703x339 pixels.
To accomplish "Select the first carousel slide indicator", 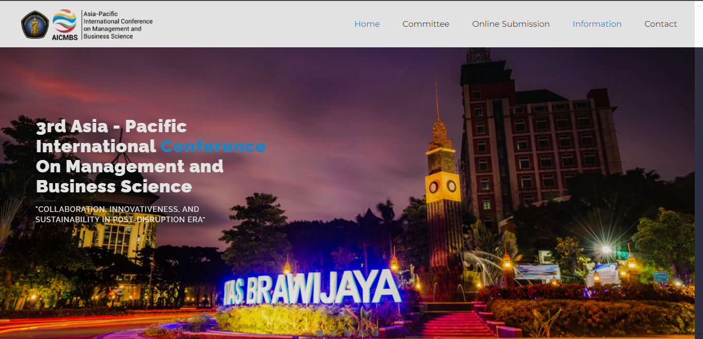I will click(320, 333).
